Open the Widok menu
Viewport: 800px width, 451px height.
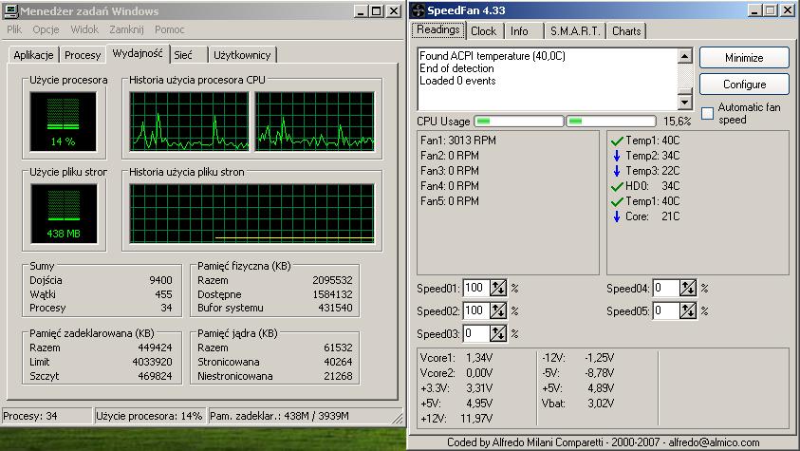84,29
